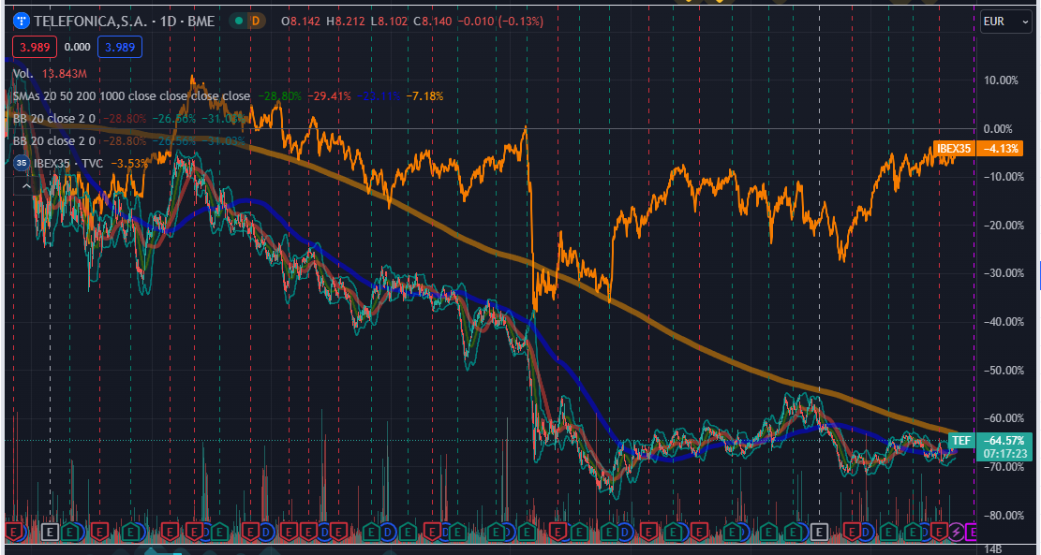The width and height of the screenshot is (1041, 555).
Task: Select the SMAs 20 50 200 1000 legend
Action: click(x=131, y=96)
